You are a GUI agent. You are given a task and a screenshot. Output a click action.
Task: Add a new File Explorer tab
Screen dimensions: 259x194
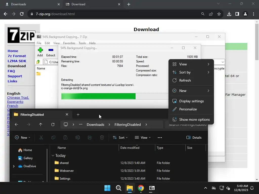(x=78, y=114)
